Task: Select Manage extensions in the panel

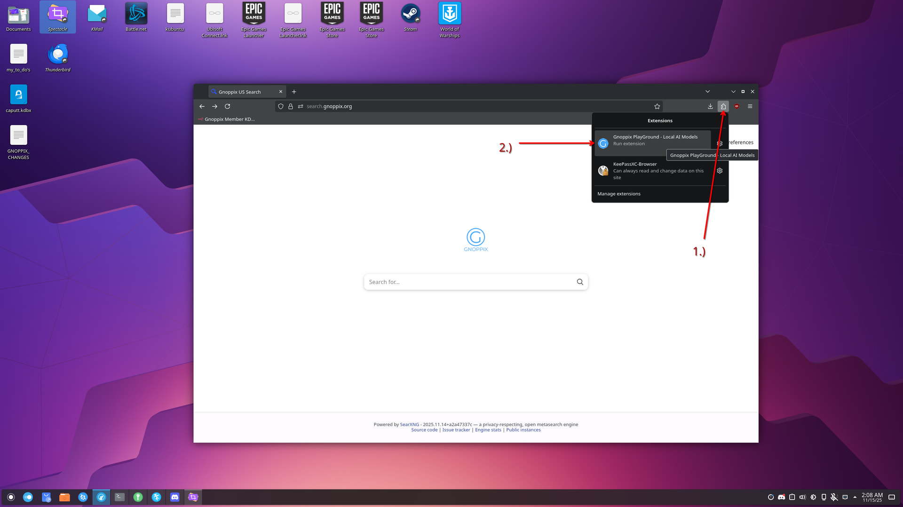Action: 619,194
